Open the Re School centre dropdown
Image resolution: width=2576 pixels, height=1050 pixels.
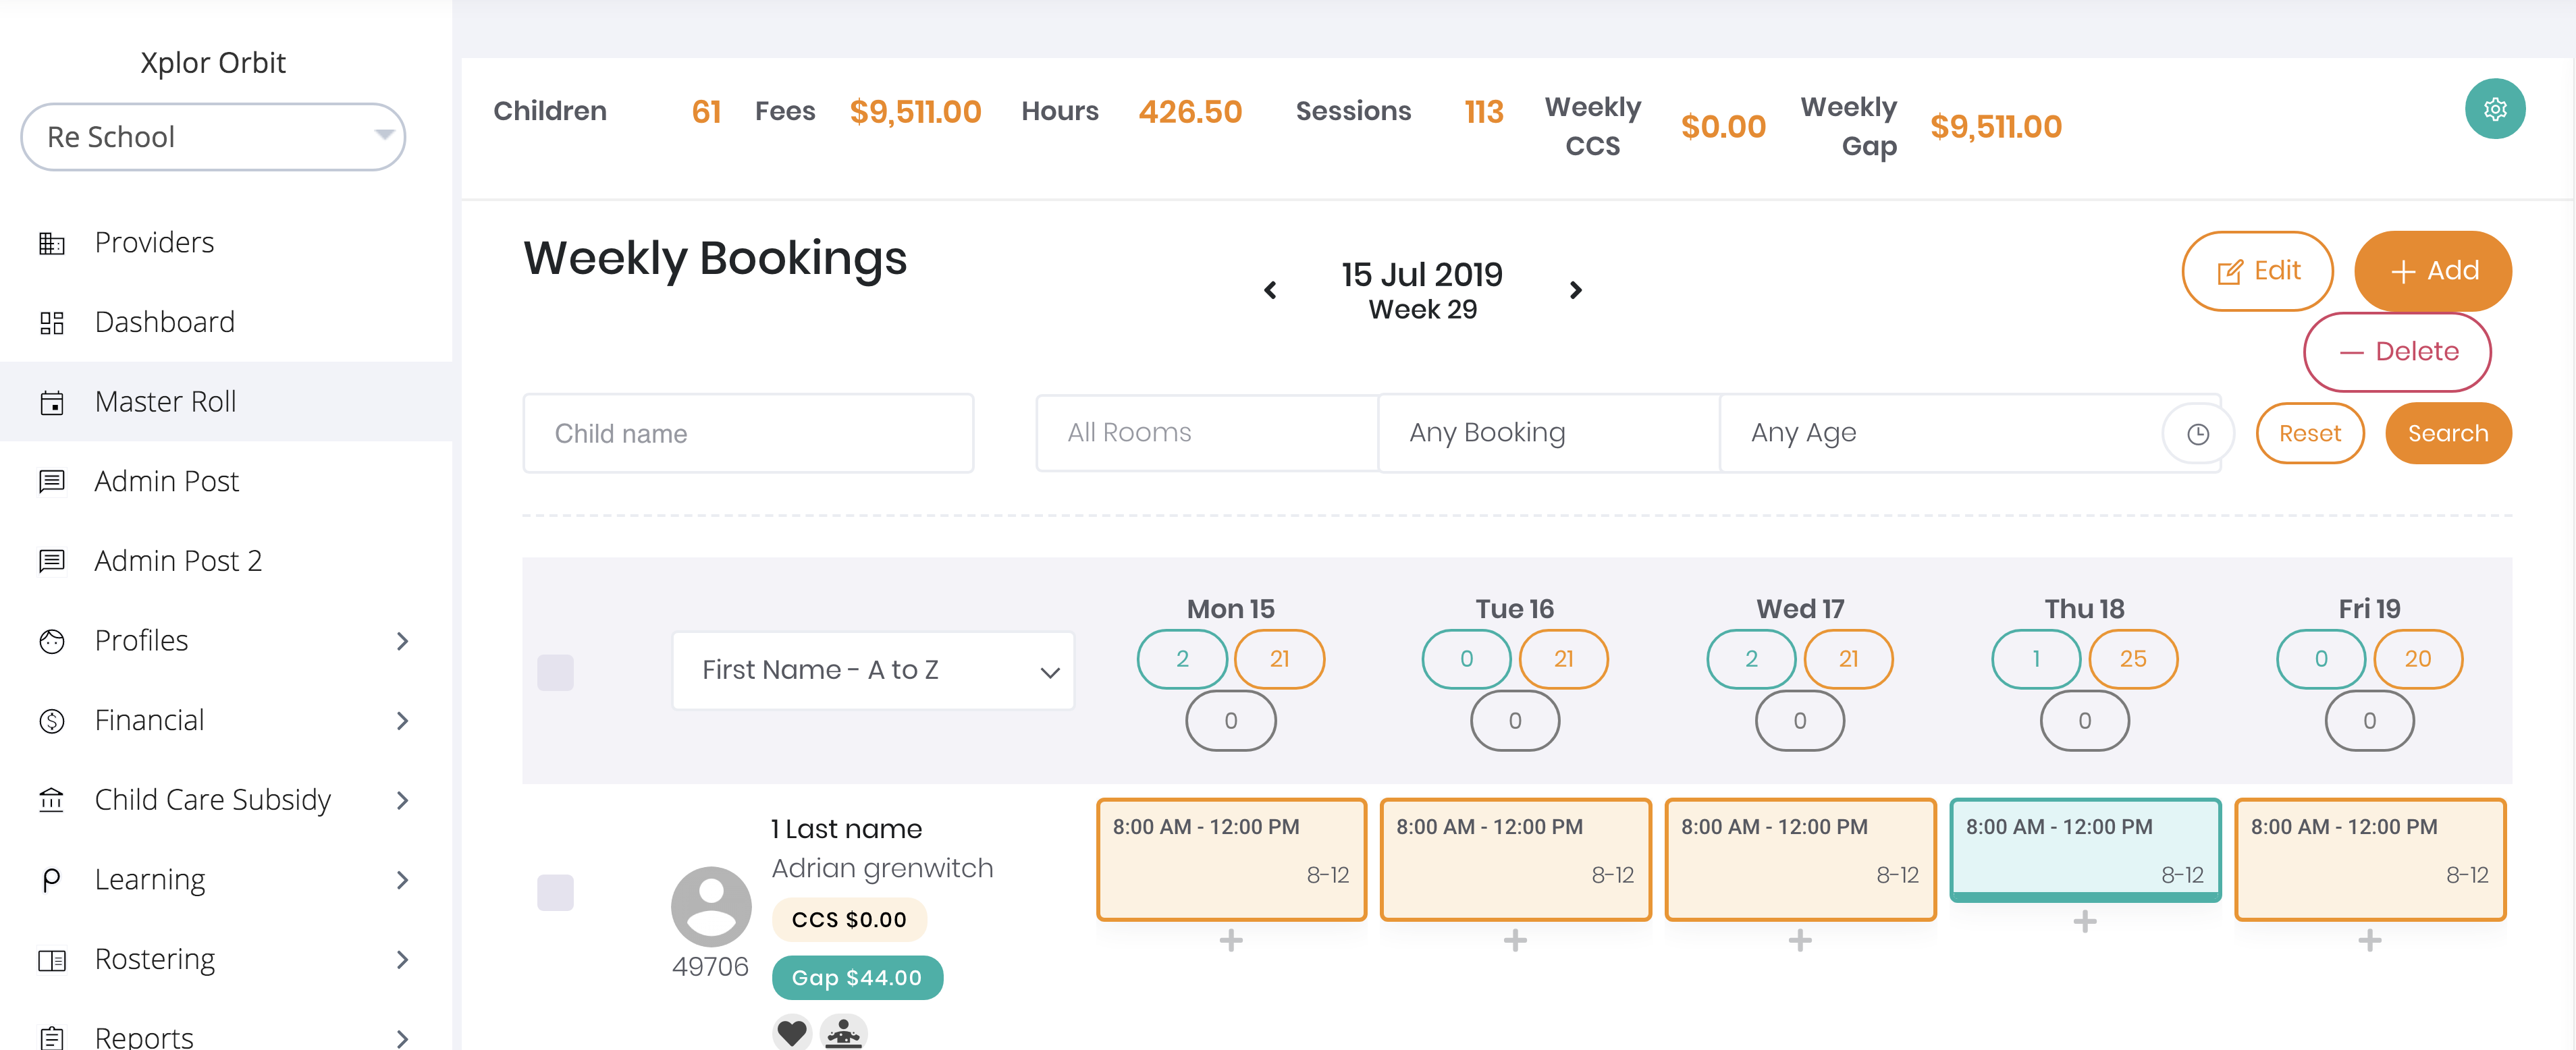[213, 137]
